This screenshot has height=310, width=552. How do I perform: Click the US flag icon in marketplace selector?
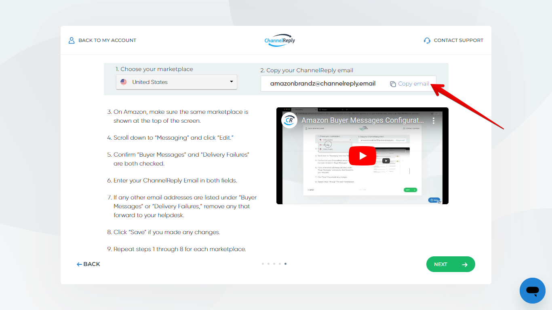point(124,82)
